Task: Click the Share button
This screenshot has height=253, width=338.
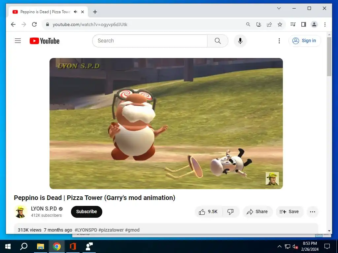Action: coord(257,212)
